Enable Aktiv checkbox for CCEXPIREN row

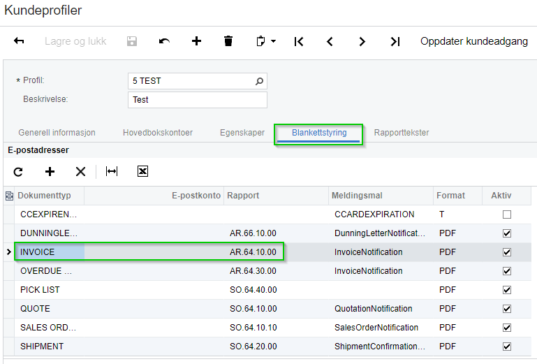[x=507, y=214]
